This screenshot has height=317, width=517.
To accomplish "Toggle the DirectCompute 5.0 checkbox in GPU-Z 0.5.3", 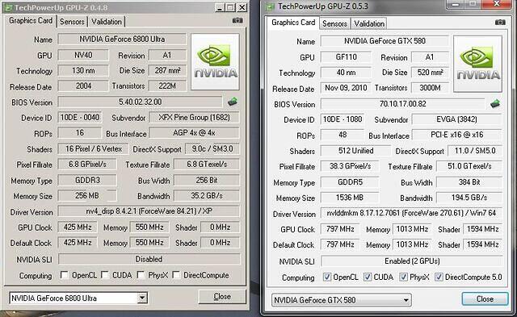I will click(x=439, y=277).
